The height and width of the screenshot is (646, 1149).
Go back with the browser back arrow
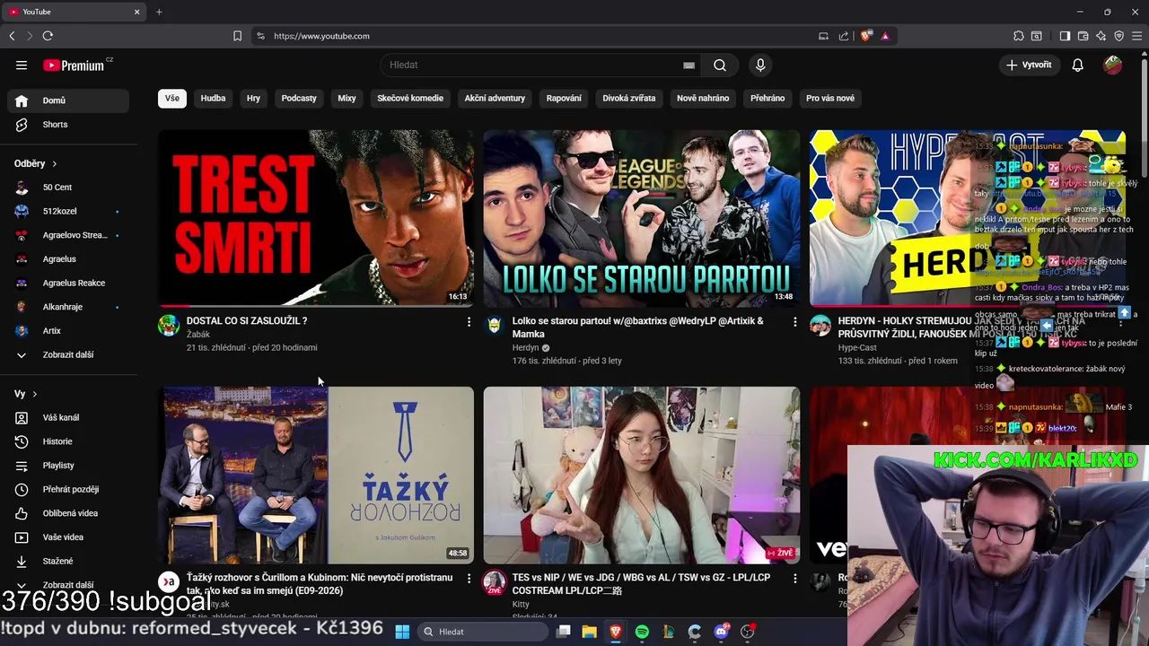pyautogui.click(x=12, y=36)
